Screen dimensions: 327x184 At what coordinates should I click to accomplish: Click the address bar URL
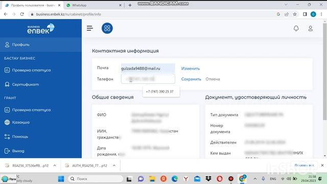[68, 14]
